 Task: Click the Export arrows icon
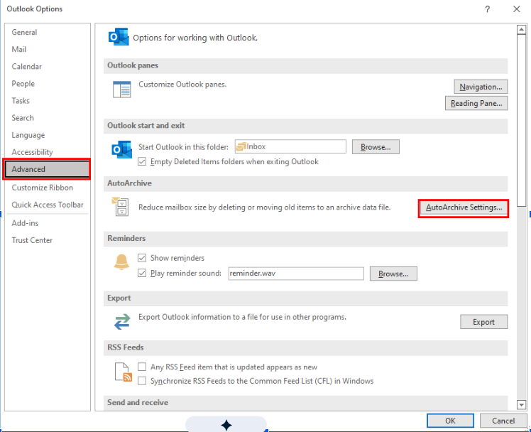(x=122, y=322)
